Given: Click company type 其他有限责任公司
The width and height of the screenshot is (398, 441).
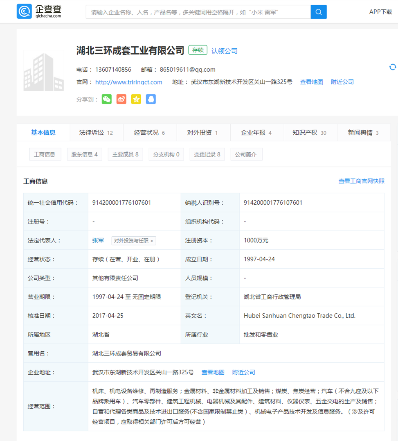Looking at the screenshot, I should 115,278.
